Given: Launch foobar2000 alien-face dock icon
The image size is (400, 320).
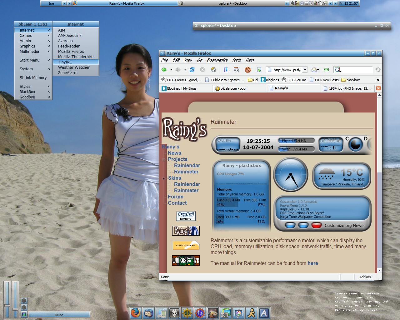Looking at the screenshot, I should pyautogui.click(x=174, y=313).
